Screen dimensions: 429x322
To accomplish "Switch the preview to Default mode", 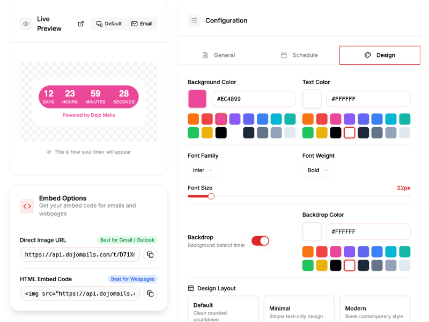I will tap(109, 24).
